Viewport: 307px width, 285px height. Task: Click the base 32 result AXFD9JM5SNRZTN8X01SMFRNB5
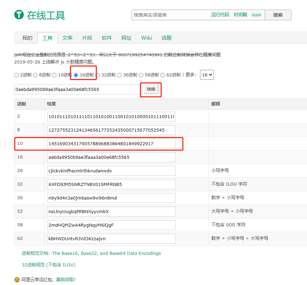(111, 185)
